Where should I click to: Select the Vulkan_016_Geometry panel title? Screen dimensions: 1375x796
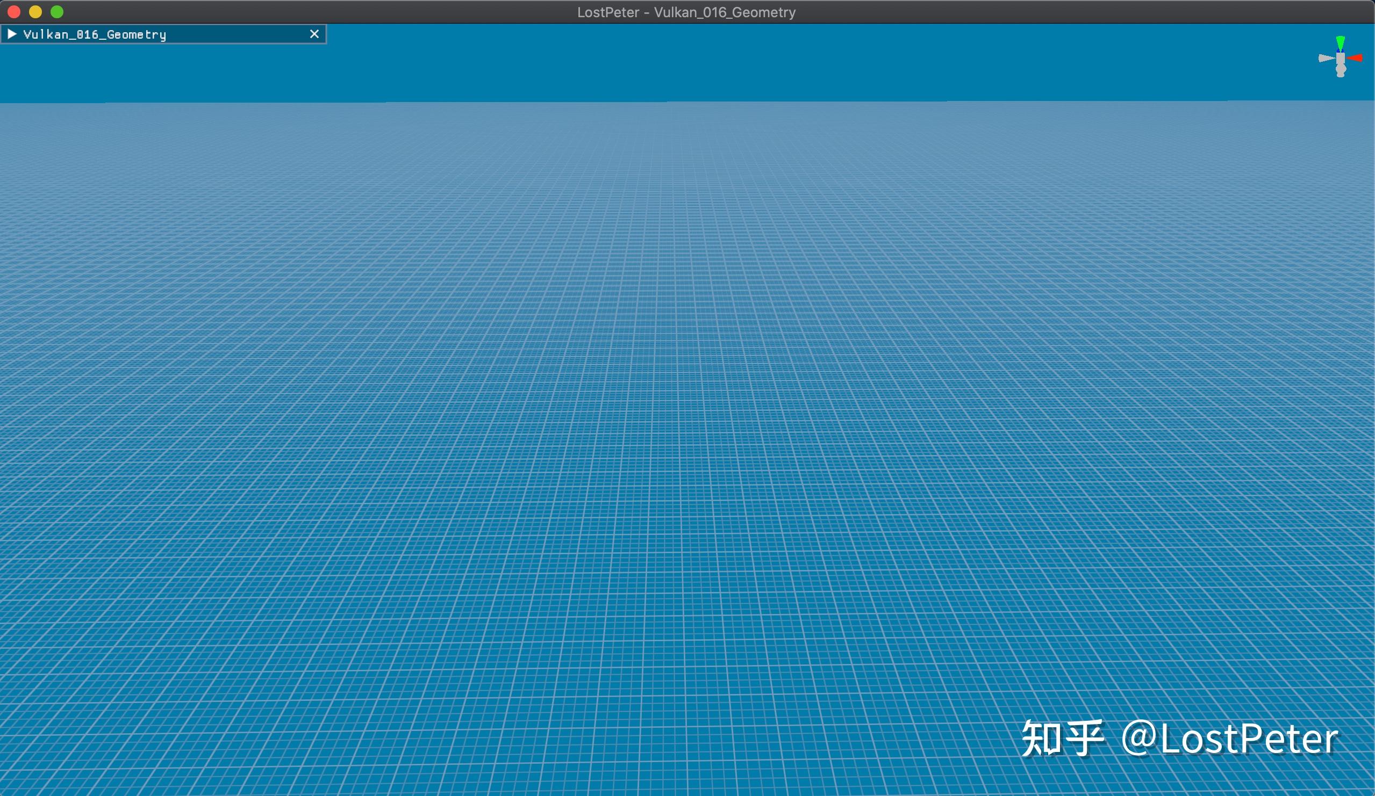tap(95, 34)
